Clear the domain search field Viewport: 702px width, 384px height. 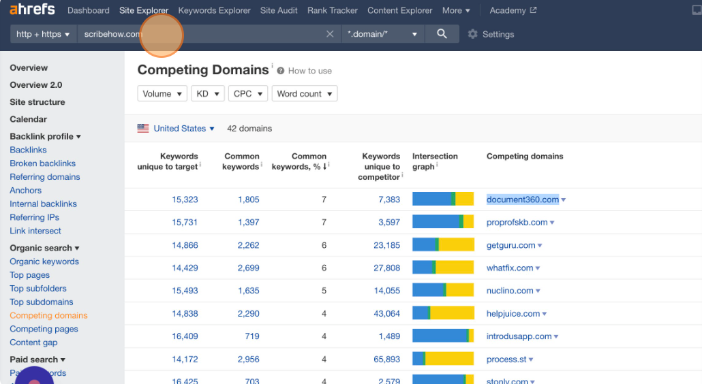tap(330, 34)
